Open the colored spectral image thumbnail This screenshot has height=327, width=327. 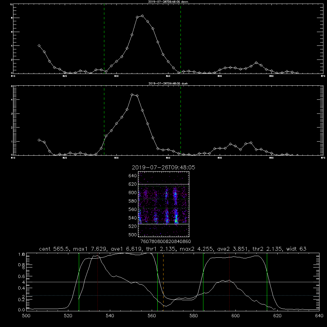point(163,204)
